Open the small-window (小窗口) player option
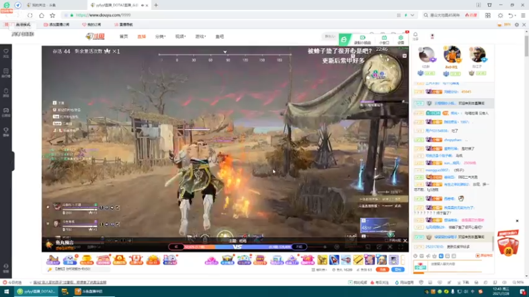 point(384,40)
